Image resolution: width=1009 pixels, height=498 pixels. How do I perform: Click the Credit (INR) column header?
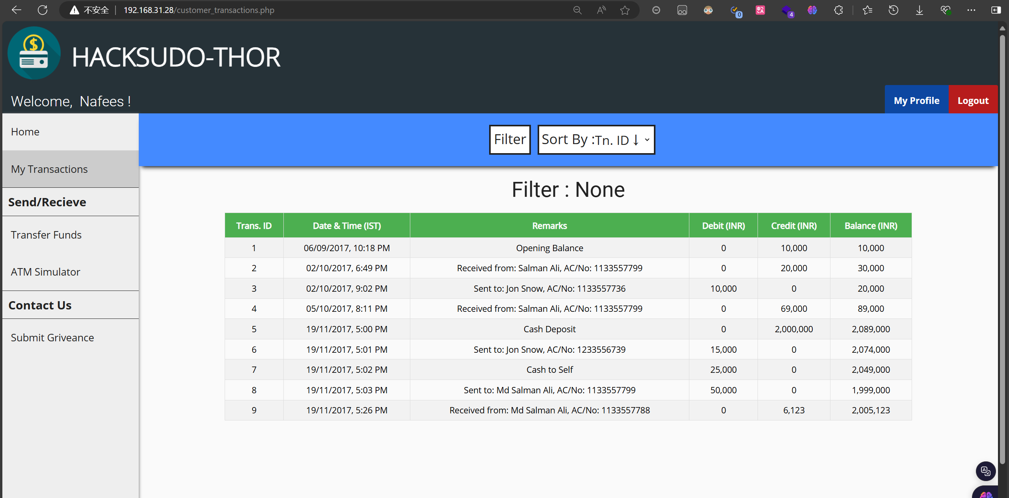tap(794, 226)
